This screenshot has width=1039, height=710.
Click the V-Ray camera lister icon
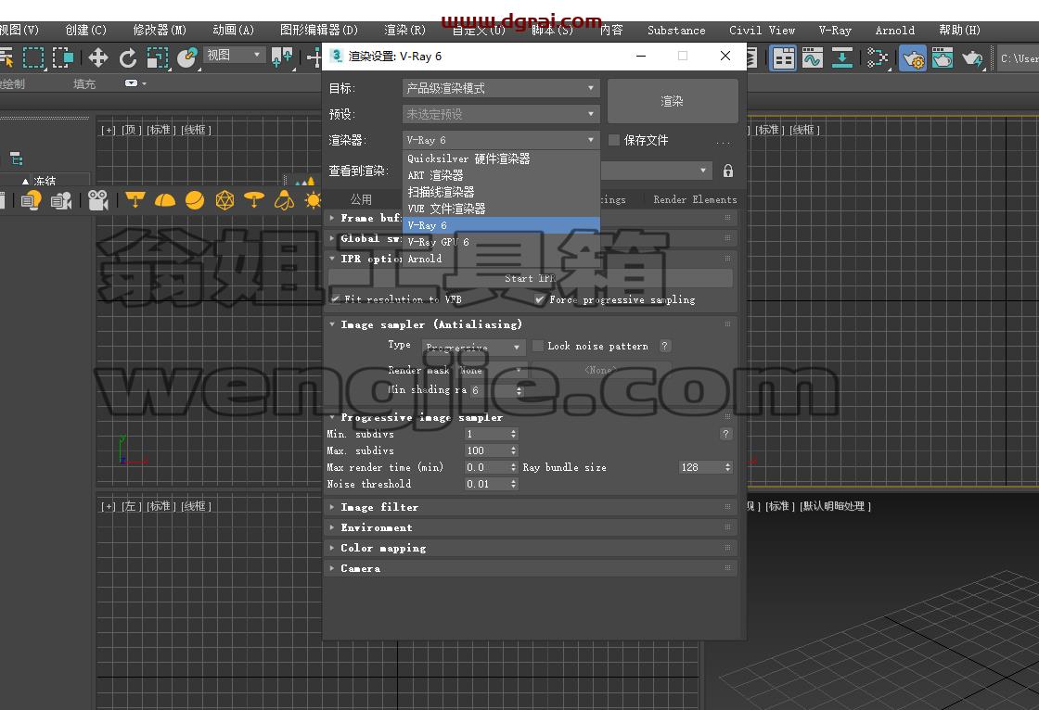[x=61, y=200]
